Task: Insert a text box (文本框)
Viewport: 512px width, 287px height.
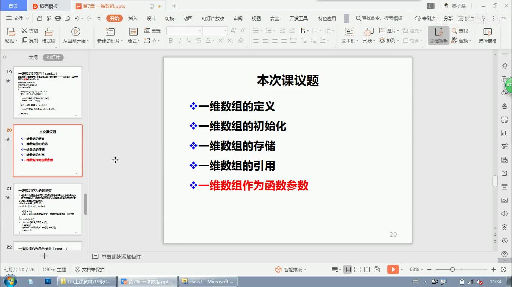Action: 350,36
